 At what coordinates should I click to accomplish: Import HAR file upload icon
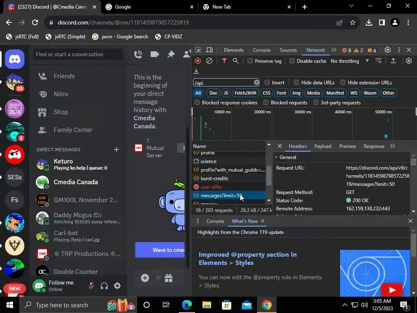click(393, 61)
